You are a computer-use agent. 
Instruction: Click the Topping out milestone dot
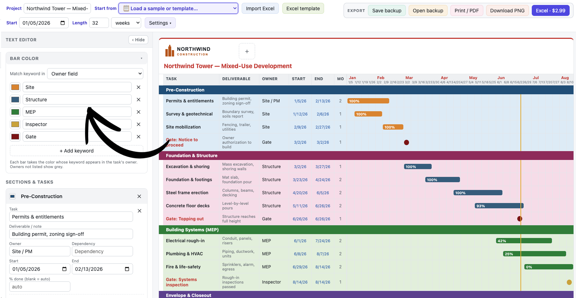pyautogui.click(x=520, y=219)
